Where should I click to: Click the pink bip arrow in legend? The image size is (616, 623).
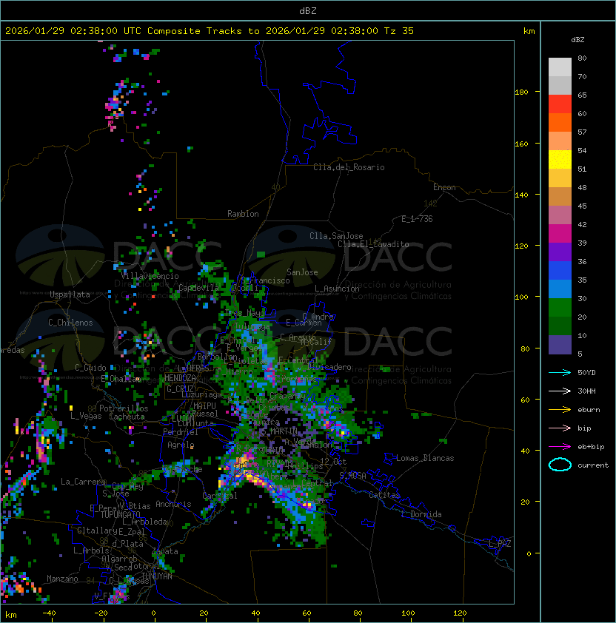[x=560, y=428]
